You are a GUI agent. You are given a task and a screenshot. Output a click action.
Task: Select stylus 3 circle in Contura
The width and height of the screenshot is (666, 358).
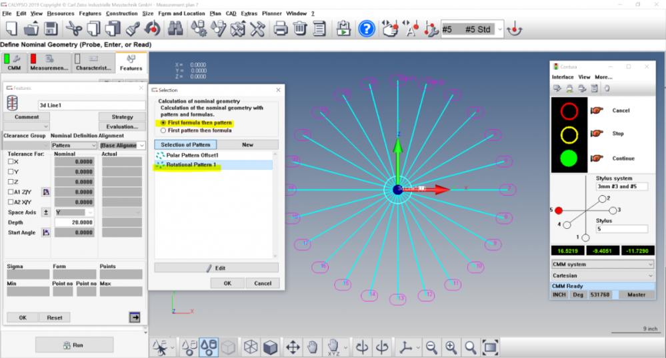coord(613,210)
